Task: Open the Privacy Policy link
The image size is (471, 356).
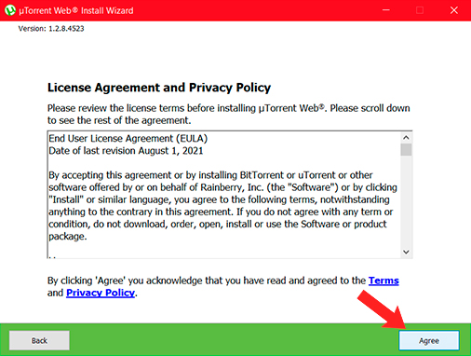Action: pos(101,293)
